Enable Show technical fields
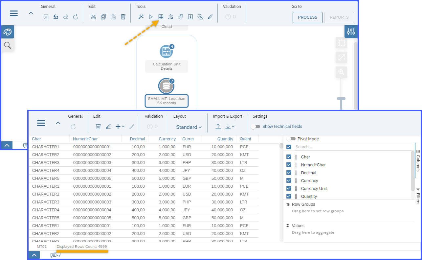This screenshot has height=260, width=422. [256, 126]
